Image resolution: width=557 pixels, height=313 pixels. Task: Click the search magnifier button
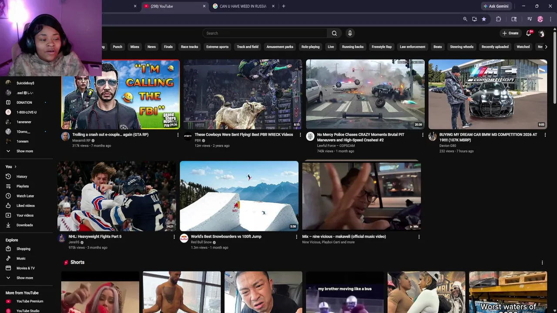click(x=334, y=33)
